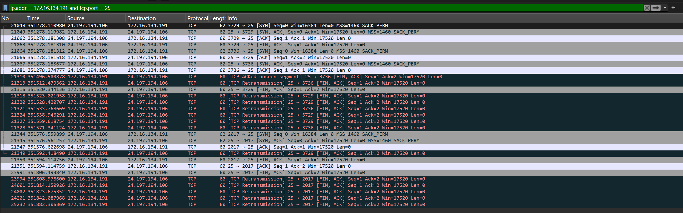Select packet 21347 ACK row

click(341, 147)
